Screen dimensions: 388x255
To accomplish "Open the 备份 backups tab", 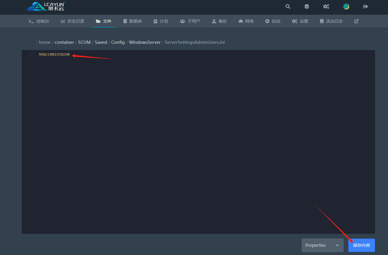I will click(x=219, y=21).
